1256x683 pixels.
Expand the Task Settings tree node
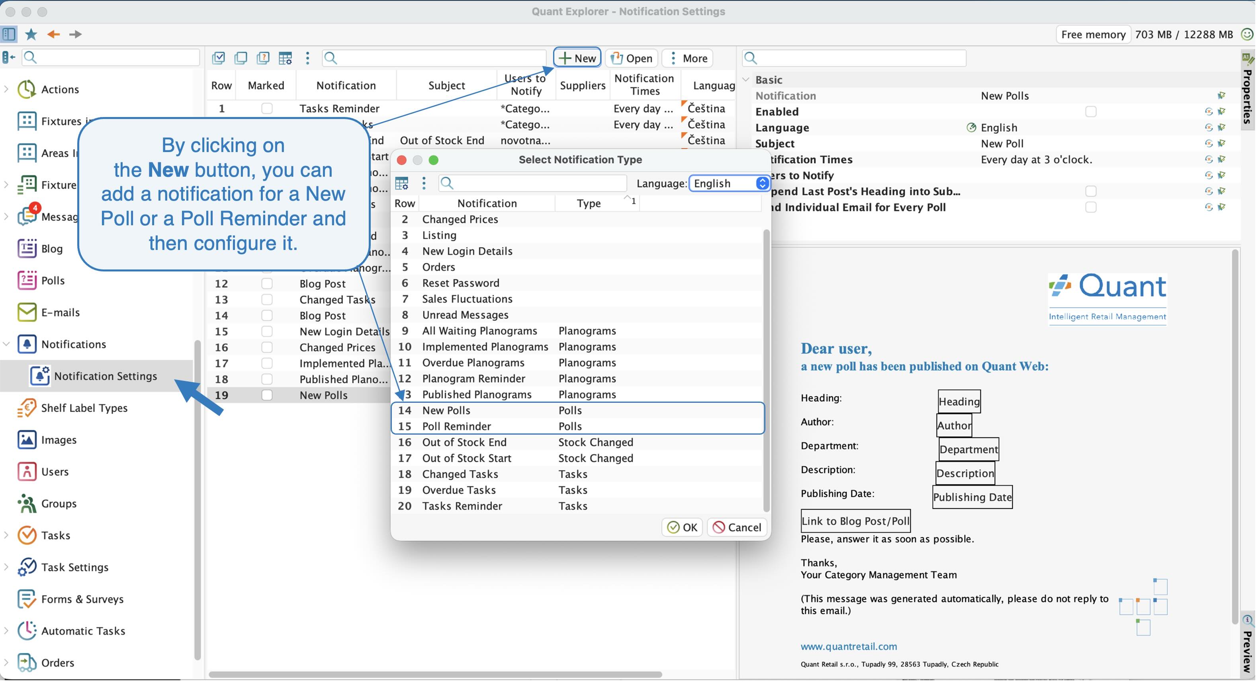[6, 567]
